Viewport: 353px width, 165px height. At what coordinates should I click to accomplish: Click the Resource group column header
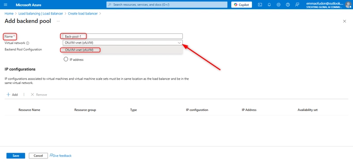(85, 110)
